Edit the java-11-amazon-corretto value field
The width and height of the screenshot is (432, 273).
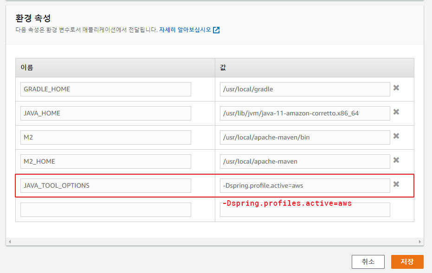tap(305, 113)
